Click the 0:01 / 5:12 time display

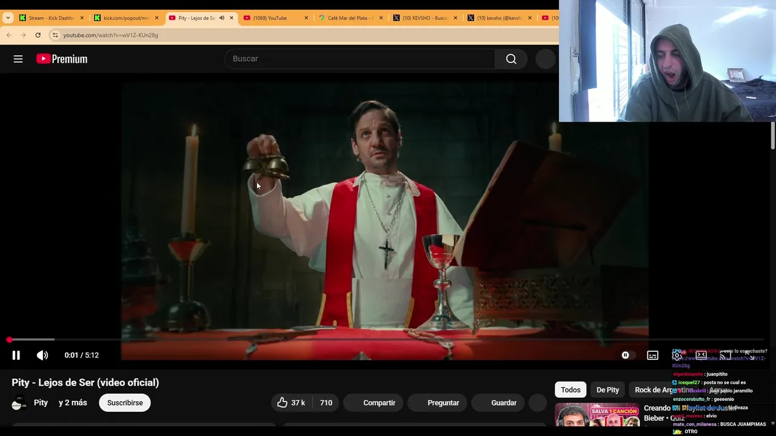(x=82, y=355)
